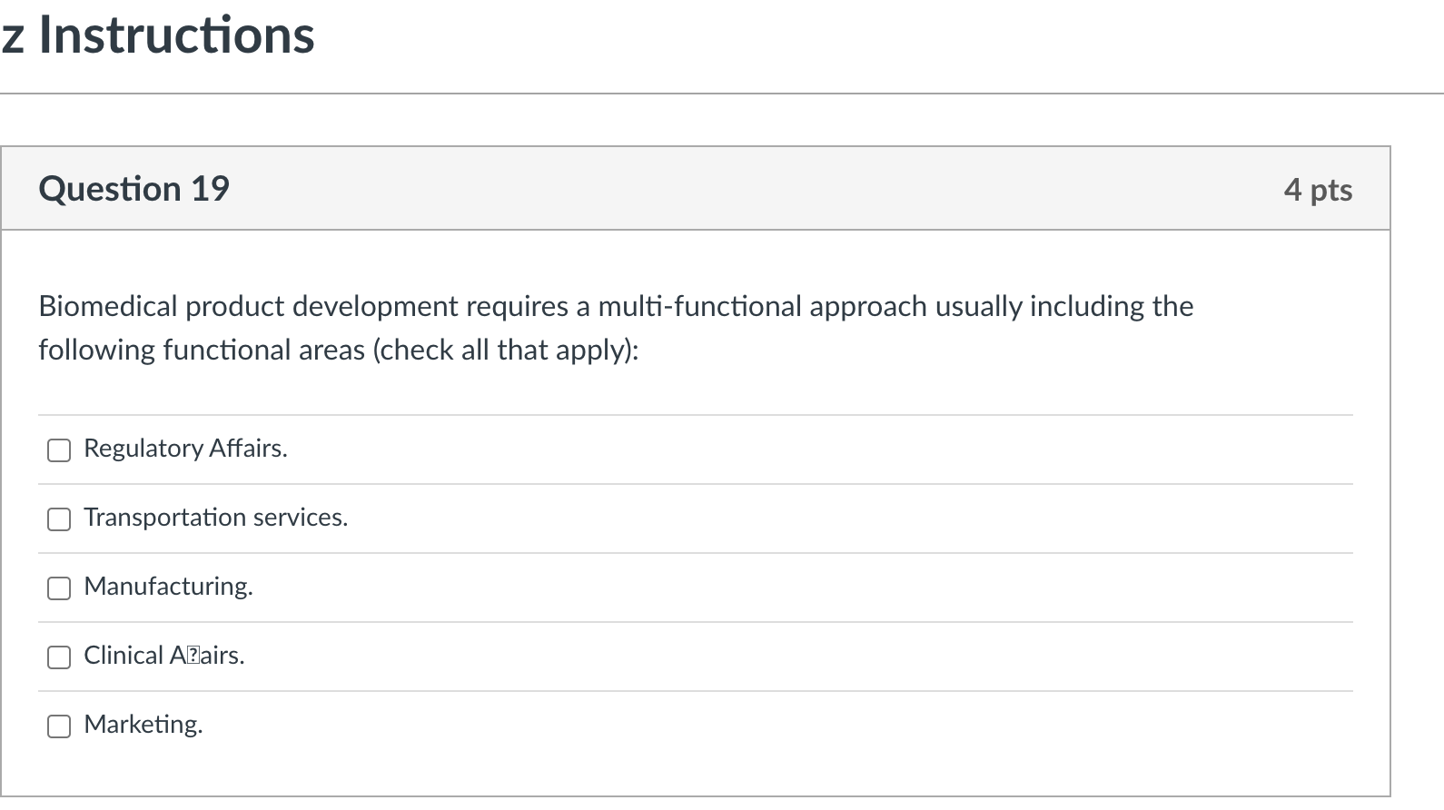The width and height of the screenshot is (1444, 810).
Task: Check the Regulatory Affairs checkbox
Action: [59, 450]
